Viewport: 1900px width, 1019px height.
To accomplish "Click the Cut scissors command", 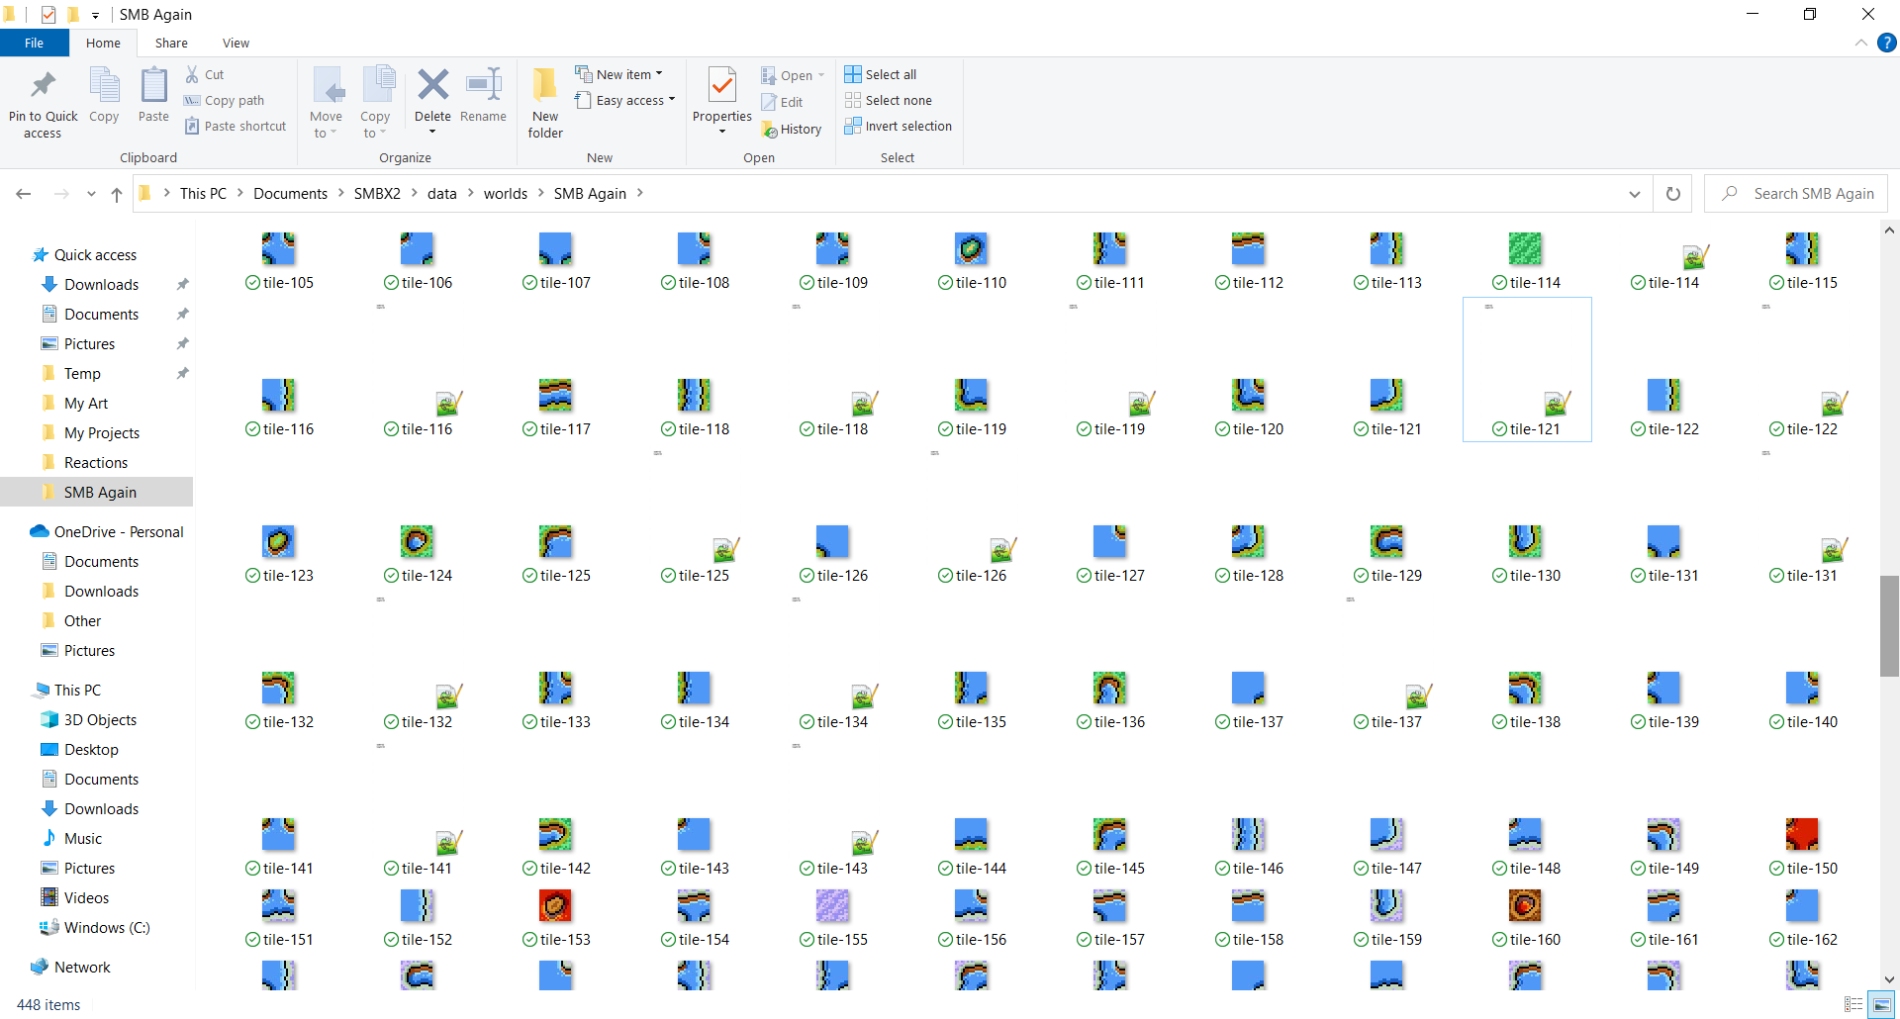I will [205, 74].
